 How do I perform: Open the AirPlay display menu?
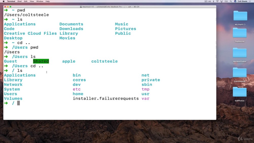(x=221, y=1)
